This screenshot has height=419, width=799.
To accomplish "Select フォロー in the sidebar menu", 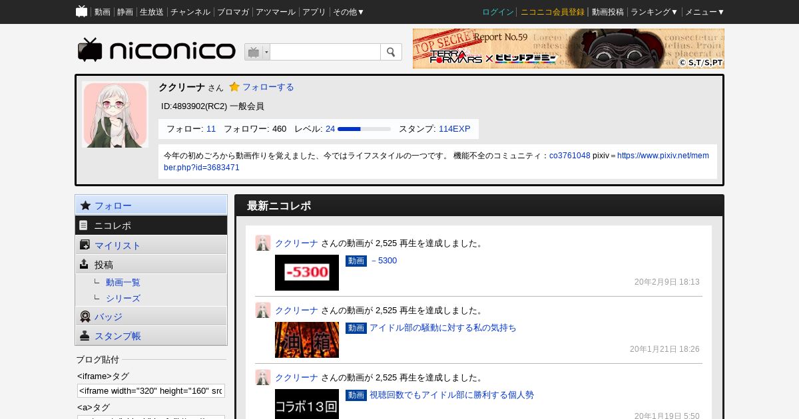I will [151, 206].
